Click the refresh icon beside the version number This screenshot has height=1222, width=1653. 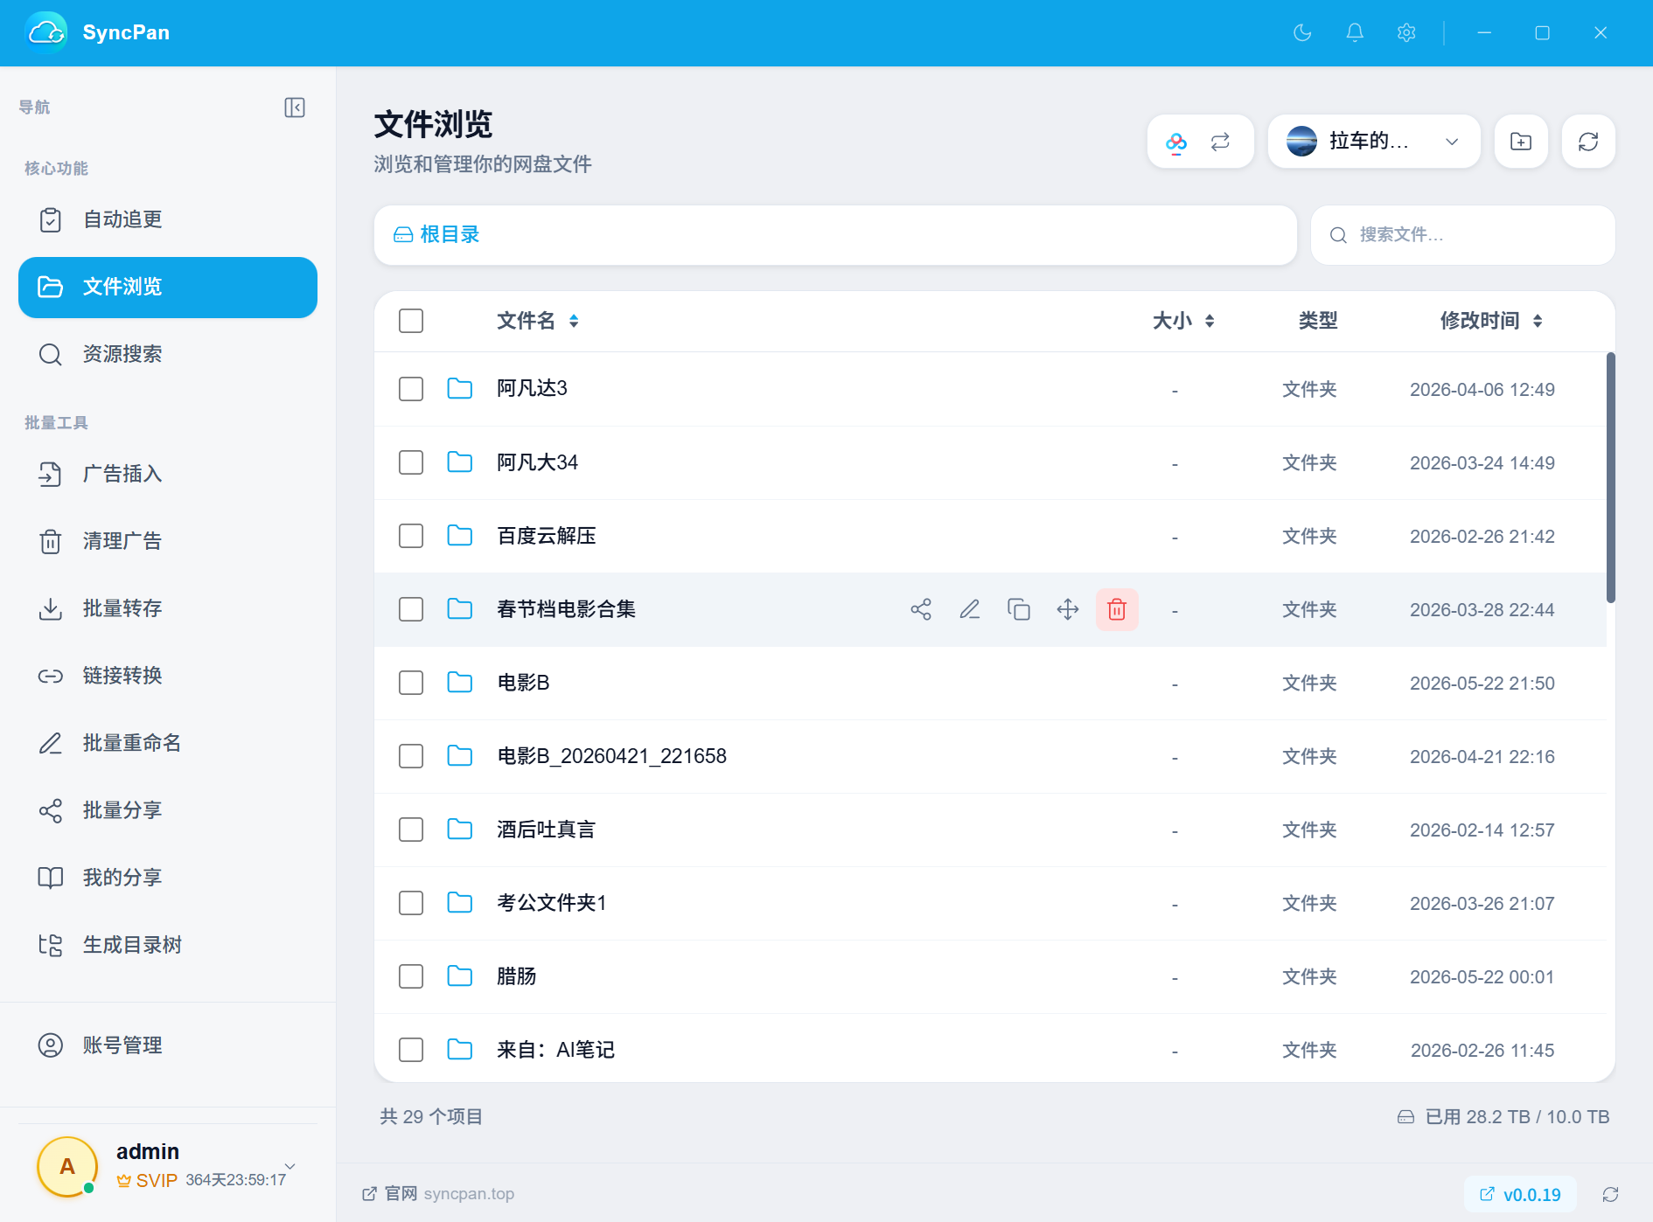tap(1610, 1194)
